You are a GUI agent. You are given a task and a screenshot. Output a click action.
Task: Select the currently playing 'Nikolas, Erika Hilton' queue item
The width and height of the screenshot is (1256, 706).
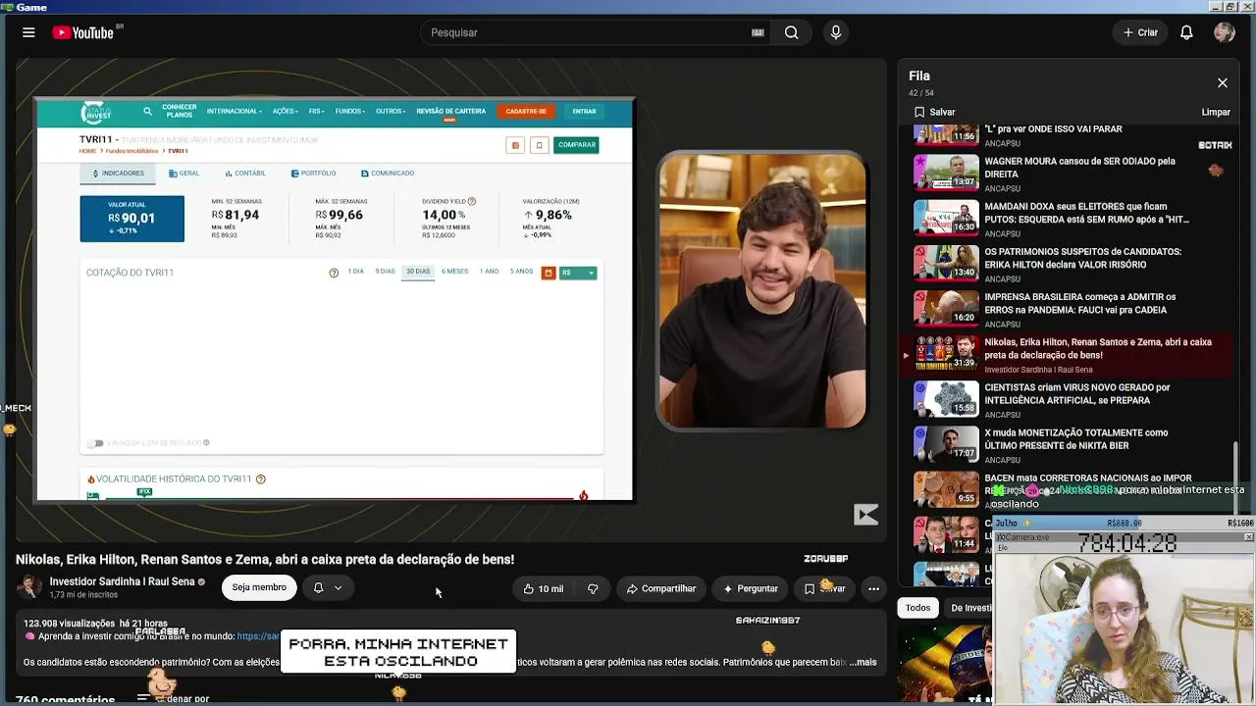click(x=1068, y=355)
